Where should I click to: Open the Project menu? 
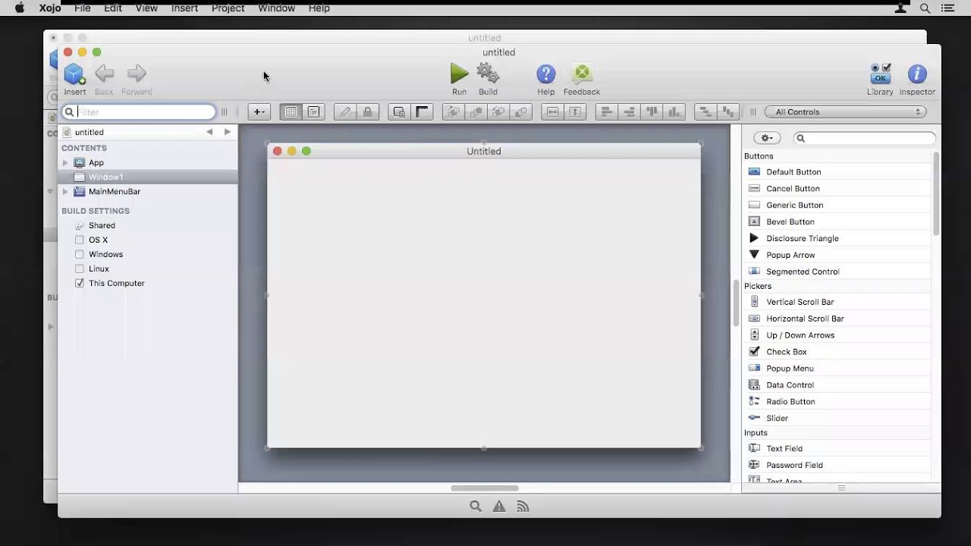coord(228,8)
